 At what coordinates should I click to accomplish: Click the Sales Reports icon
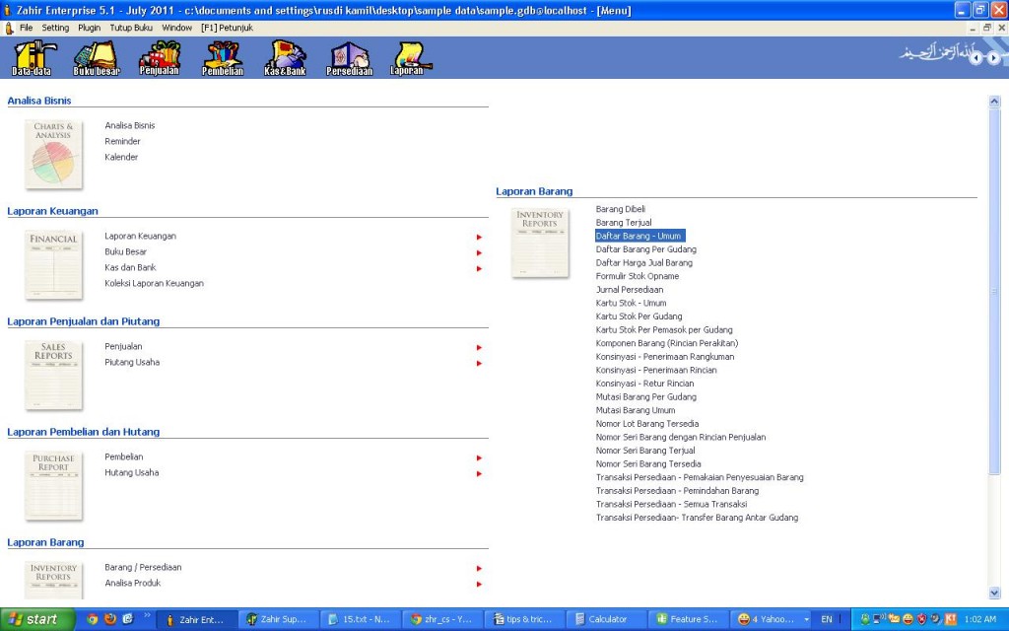[x=53, y=376]
